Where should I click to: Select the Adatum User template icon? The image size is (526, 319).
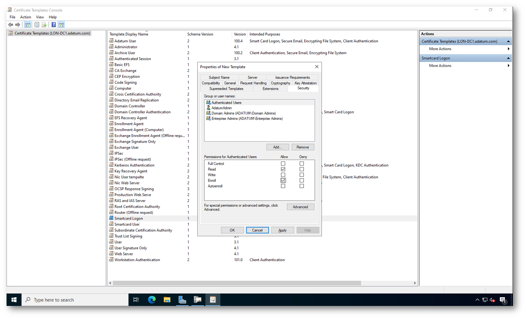[x=111, y=41]
